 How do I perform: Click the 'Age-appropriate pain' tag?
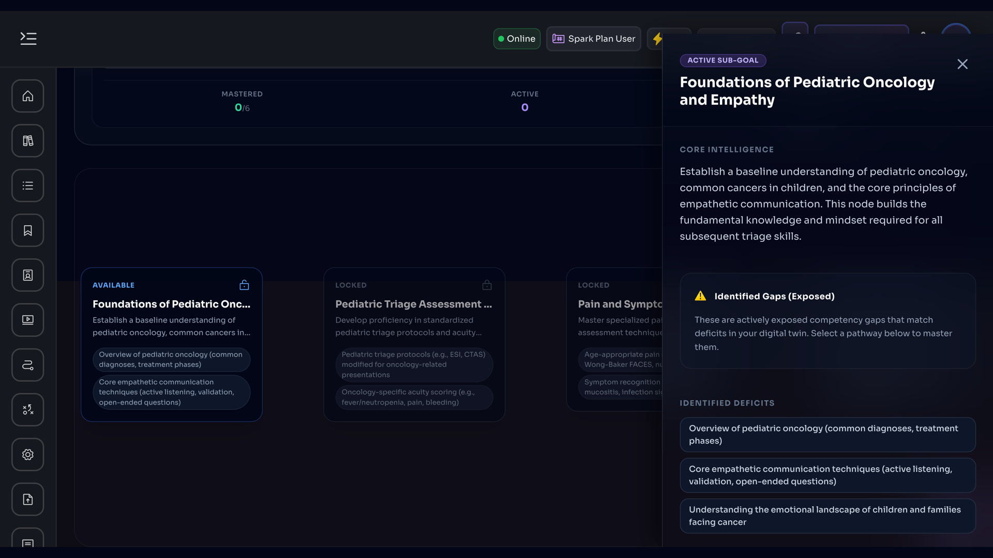pyautogui.click(x=621, y=360)
